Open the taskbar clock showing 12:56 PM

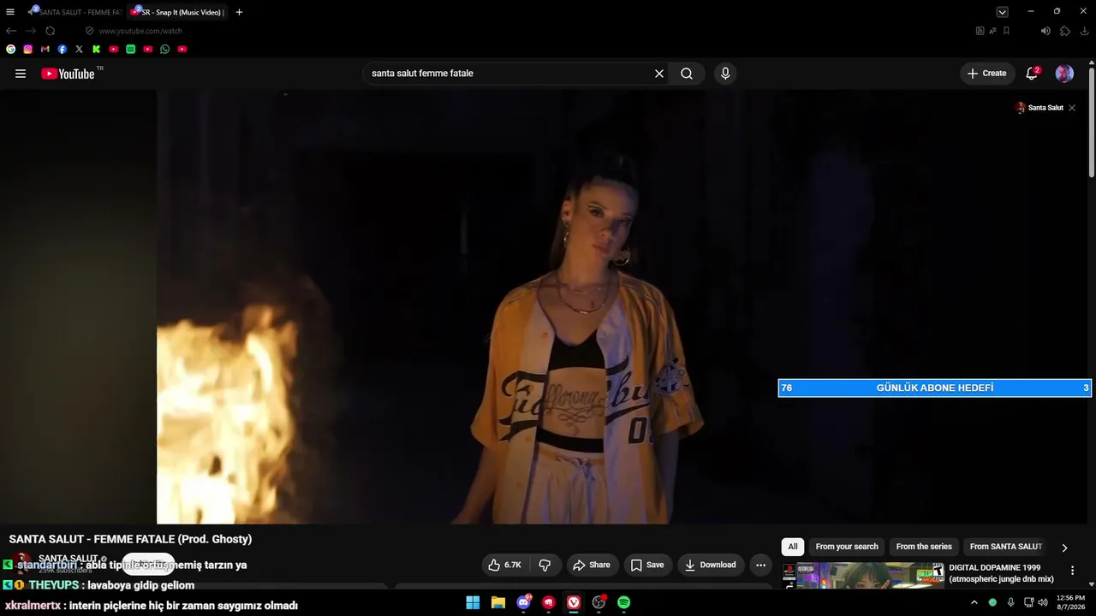coord(1071,602)
